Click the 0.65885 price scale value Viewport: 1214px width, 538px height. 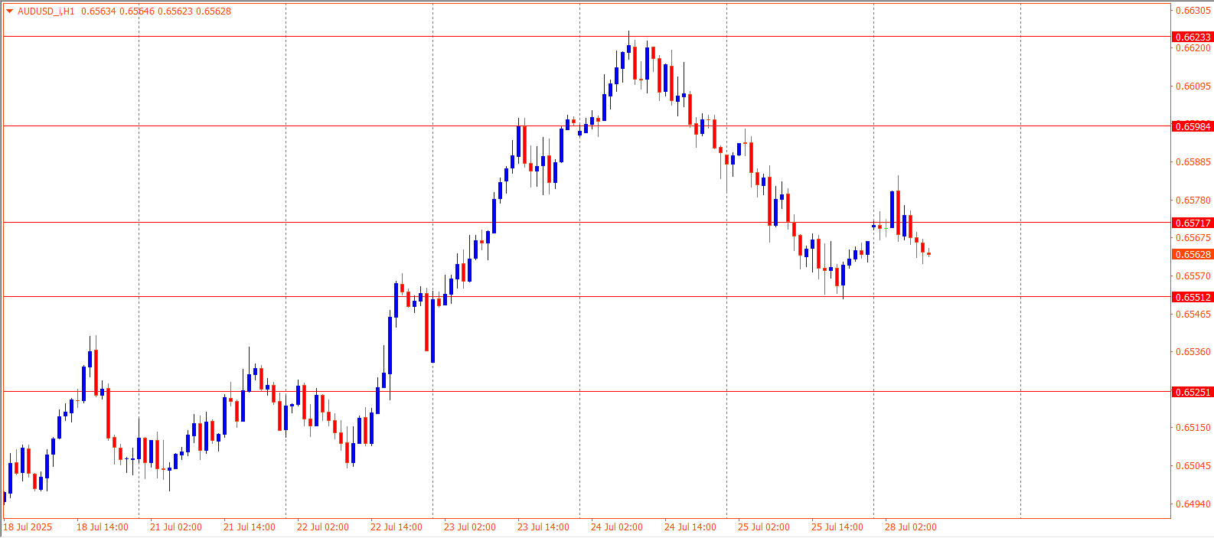click(x=1193, y=162)
